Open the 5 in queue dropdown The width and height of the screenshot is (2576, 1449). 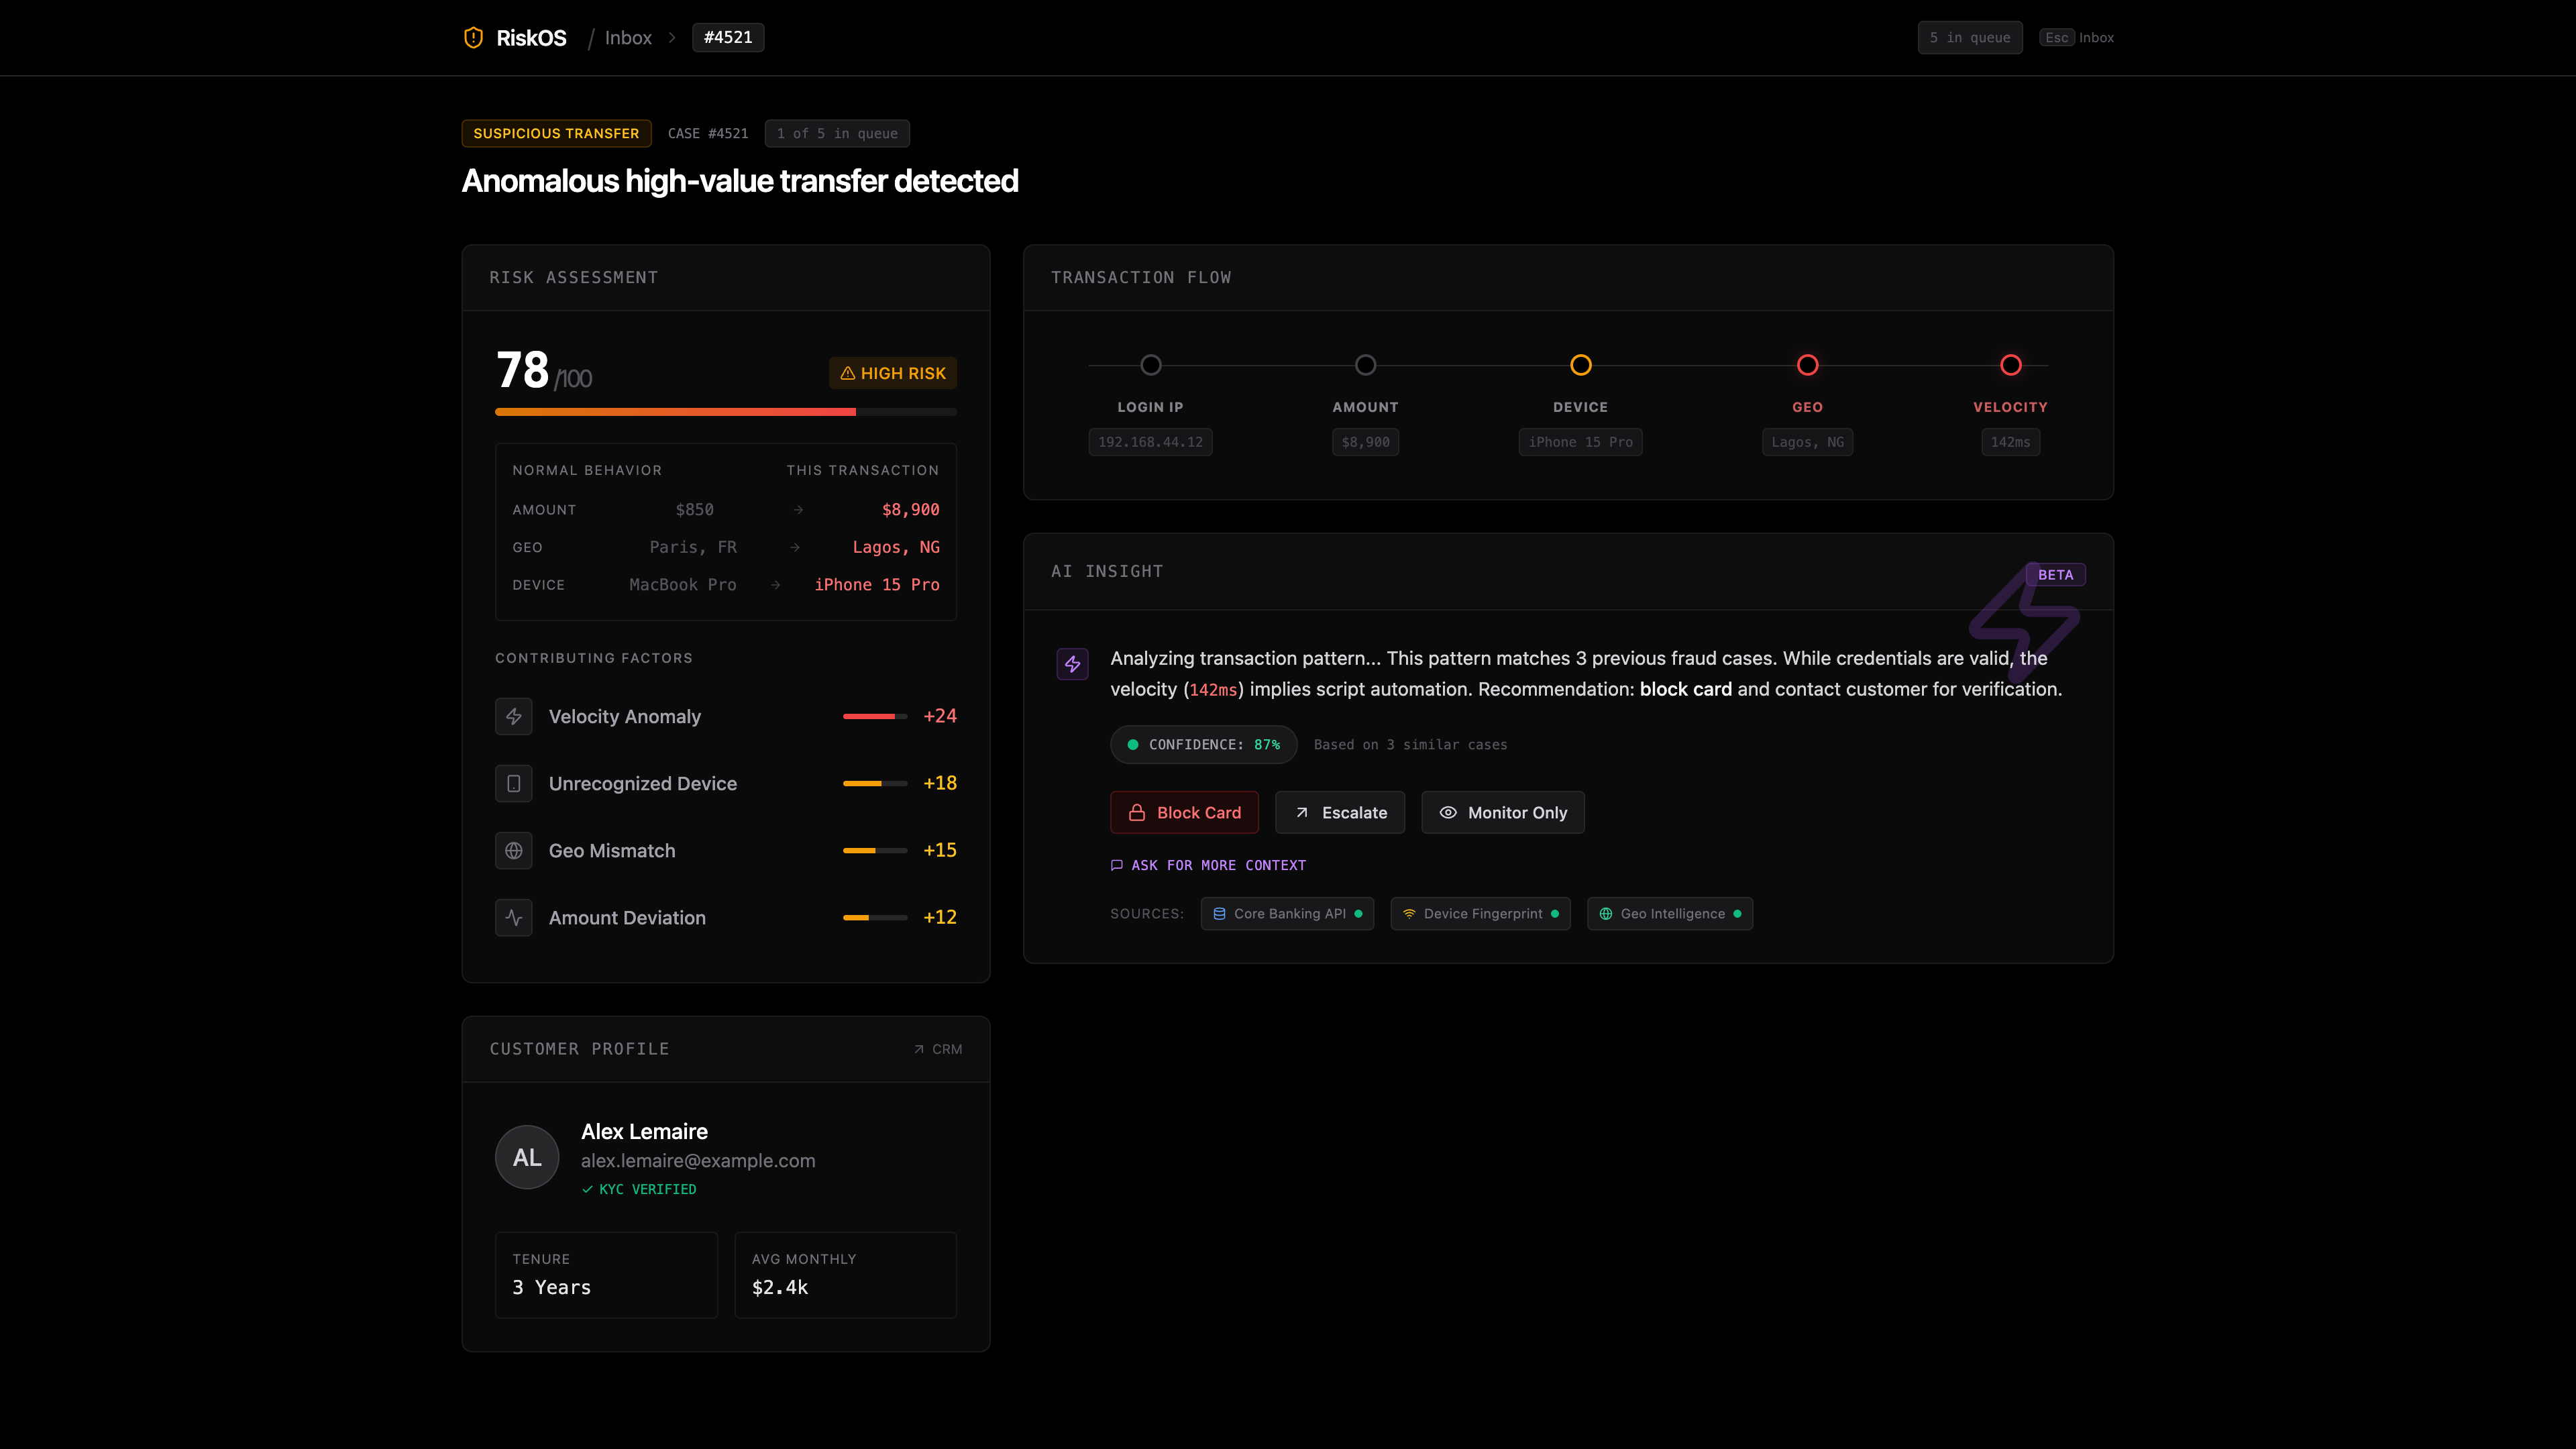[x=1969, y=37]
